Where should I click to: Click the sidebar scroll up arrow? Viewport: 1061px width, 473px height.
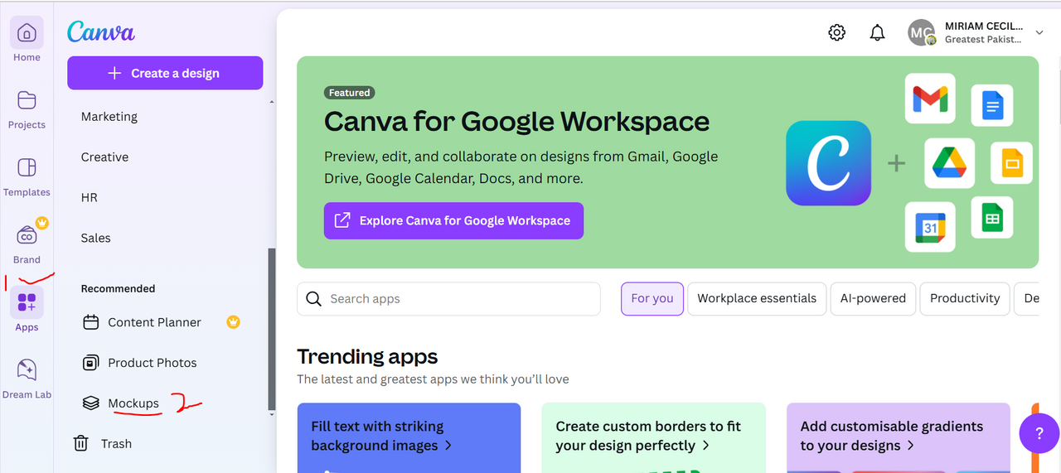coord(272,102)
